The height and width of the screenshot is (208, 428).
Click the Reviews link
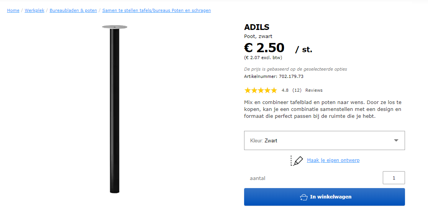coord(314,91)
